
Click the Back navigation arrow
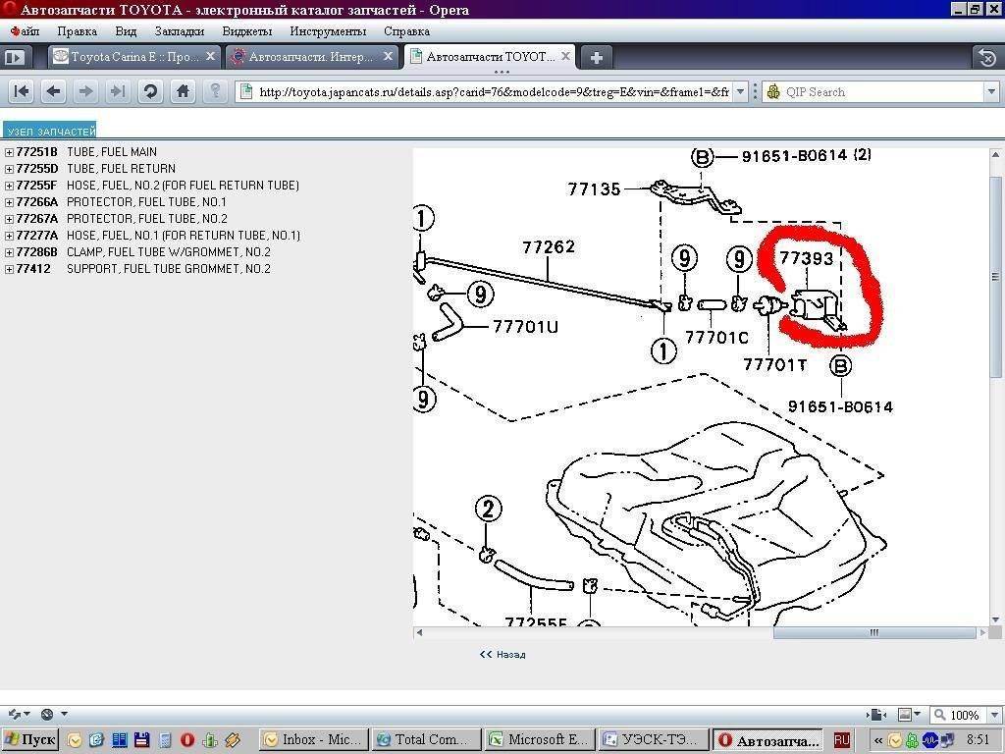pos(54,91)
